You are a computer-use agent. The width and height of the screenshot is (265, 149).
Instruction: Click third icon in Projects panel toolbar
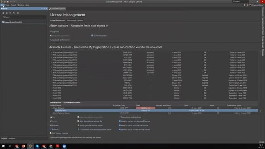point(10,13)
